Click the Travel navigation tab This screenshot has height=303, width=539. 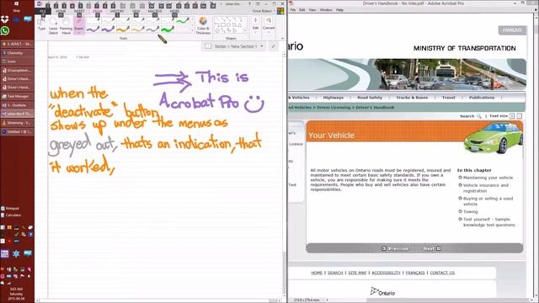tap(448, 98)
